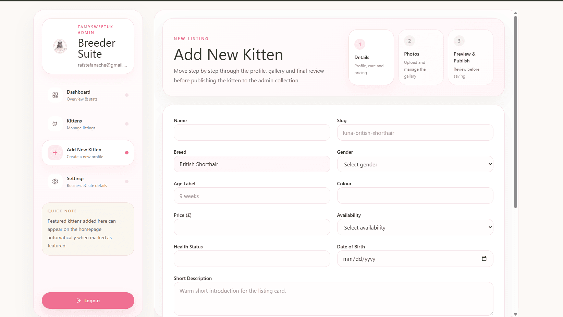Image resolution: width=563 pixels, height=317 pixels.
Task: Focus the Slug input field
Action: pyautogui.click(x=415, y=132)
